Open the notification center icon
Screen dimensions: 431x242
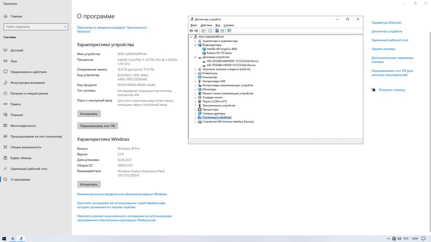coord(424,239)
